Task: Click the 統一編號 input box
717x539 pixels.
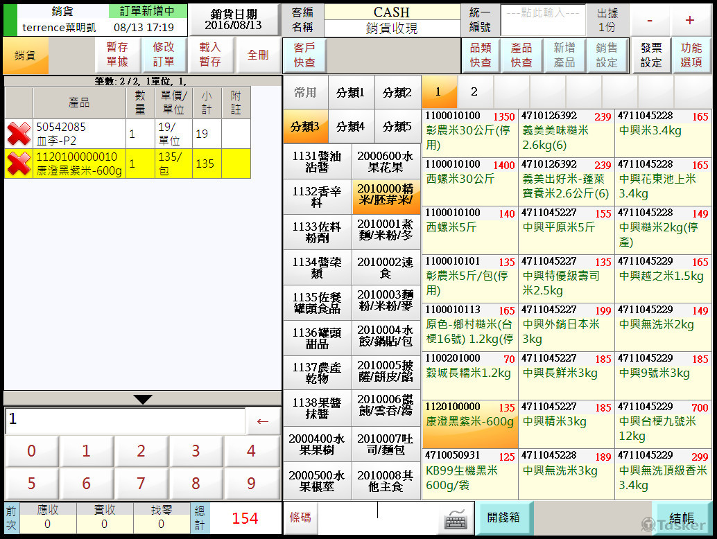Action: (543, 19)
